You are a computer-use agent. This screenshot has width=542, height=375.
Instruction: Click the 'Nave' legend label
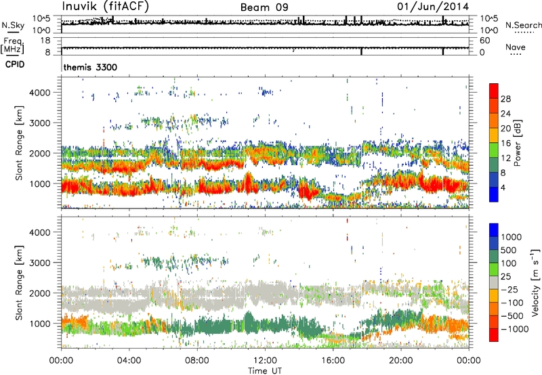516,47
